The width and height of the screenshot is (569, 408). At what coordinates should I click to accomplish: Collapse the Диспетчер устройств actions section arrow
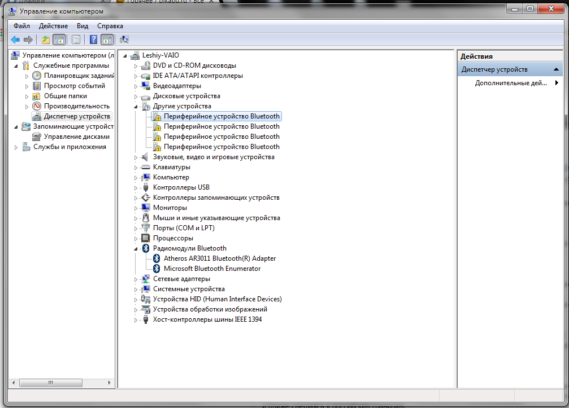[557, 69]
